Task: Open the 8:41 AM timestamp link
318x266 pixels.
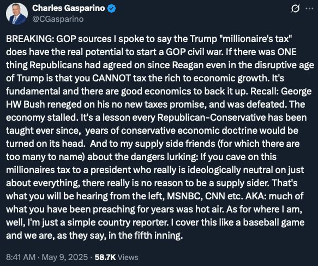Action: tap(21, 257)
